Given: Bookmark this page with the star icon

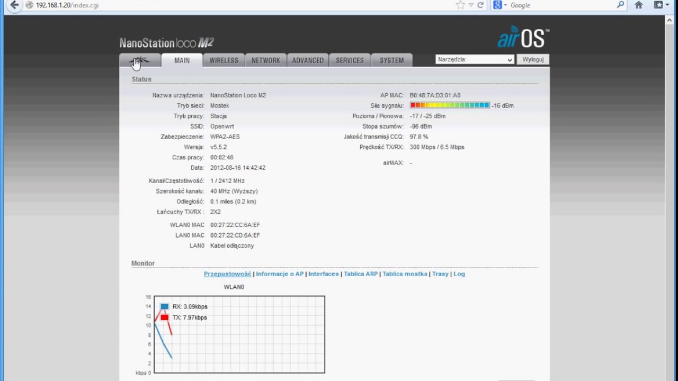Looking at the screenshot, I should 460,5.
